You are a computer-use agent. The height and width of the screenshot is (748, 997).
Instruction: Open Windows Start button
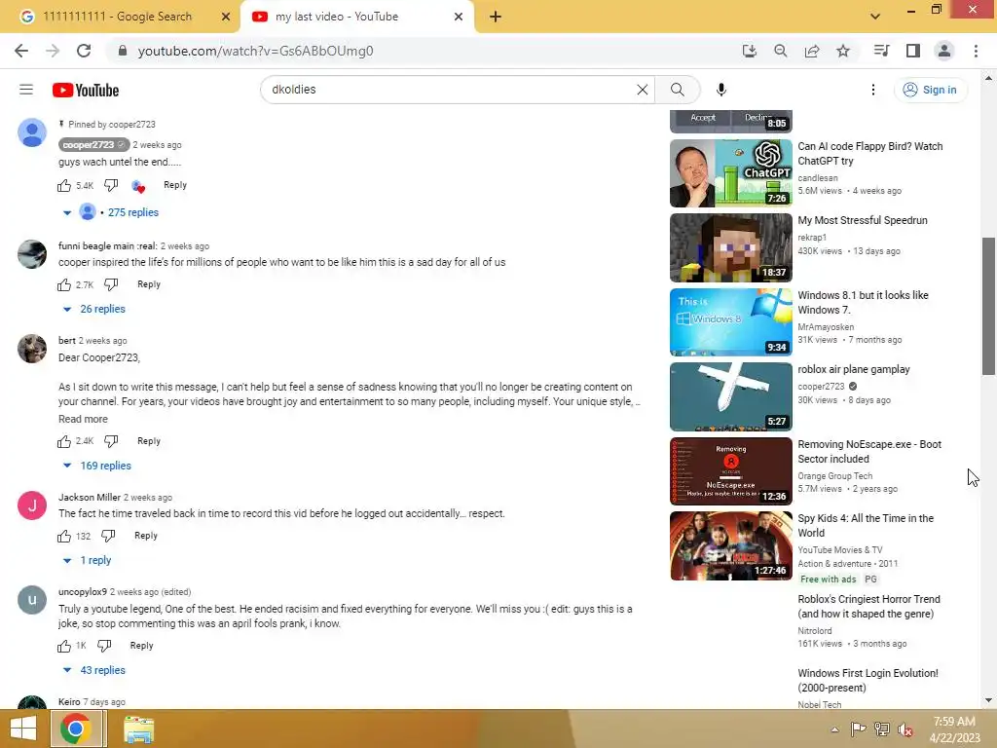coord(23,729)
